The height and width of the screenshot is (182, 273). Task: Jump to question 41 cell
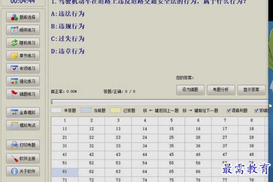tap(65, 155)
